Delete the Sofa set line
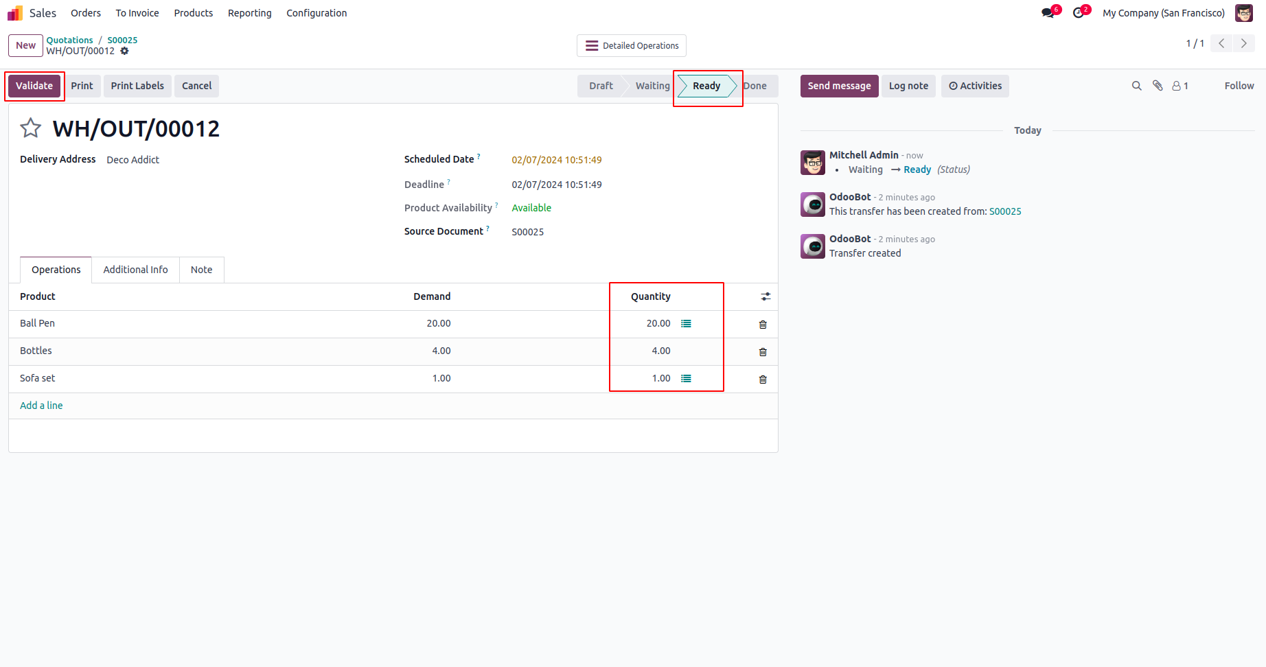Image resolution: width=1266 pixels, height=667 pixels. click(763, 379)
